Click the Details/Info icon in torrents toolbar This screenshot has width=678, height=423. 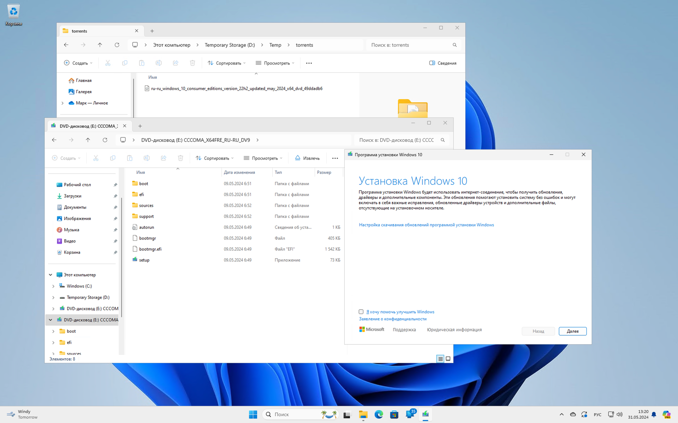pos(442,63)
